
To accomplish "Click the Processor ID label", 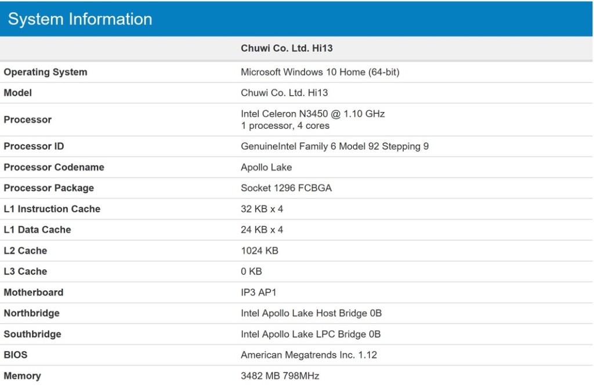I will 34,146.
